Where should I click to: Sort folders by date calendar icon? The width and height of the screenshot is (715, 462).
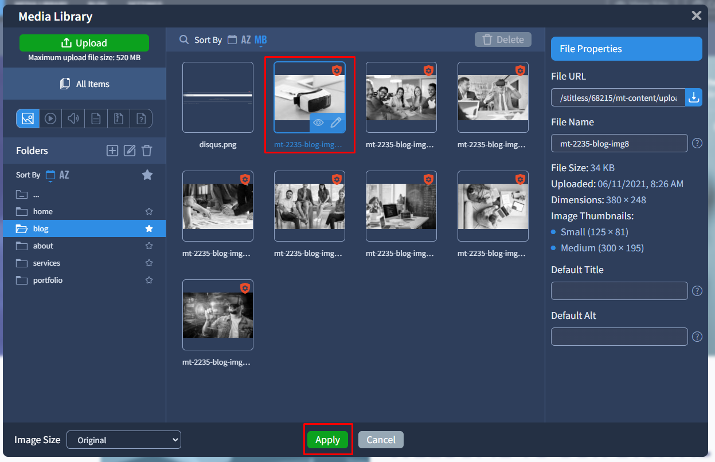click(x=50, y=175)
